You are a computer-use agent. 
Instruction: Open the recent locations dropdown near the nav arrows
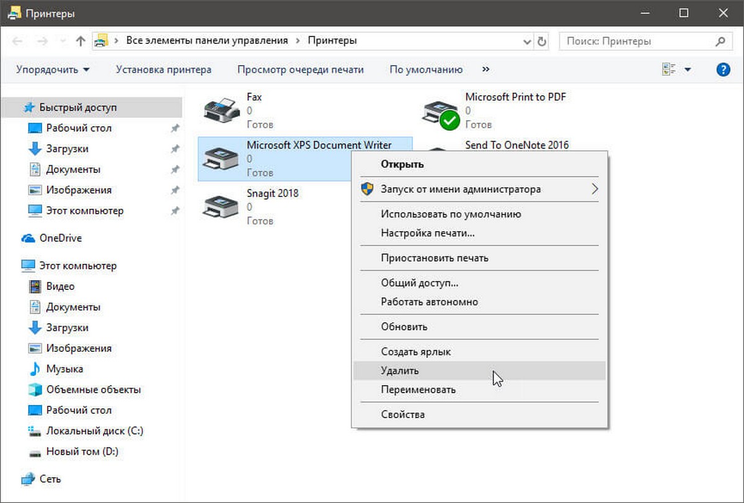click(x=63, y=42)
